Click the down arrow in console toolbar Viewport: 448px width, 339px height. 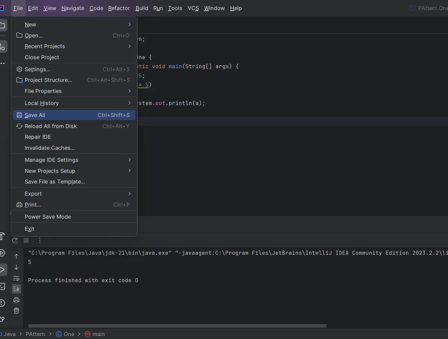point(16,267)
